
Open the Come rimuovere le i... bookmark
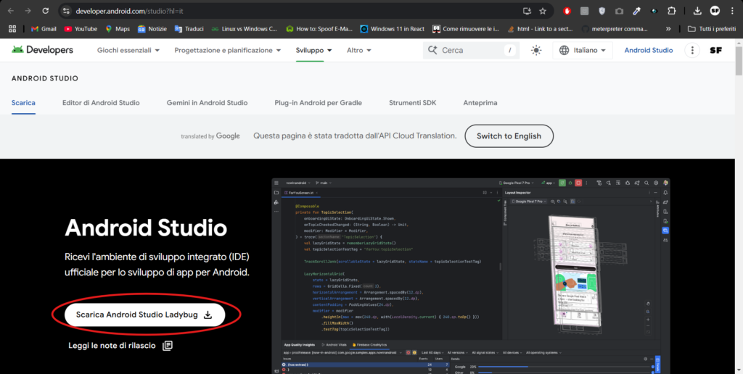click(x=466, y=29)
